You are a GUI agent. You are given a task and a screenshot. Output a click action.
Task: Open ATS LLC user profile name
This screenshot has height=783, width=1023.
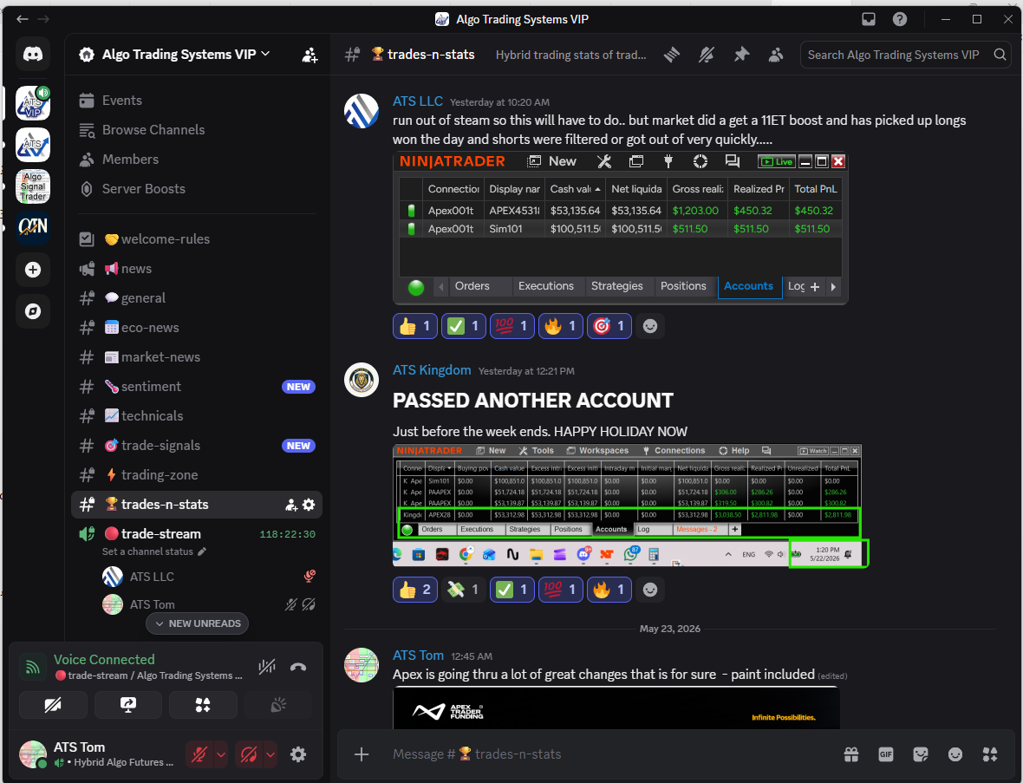pos(418,101)
